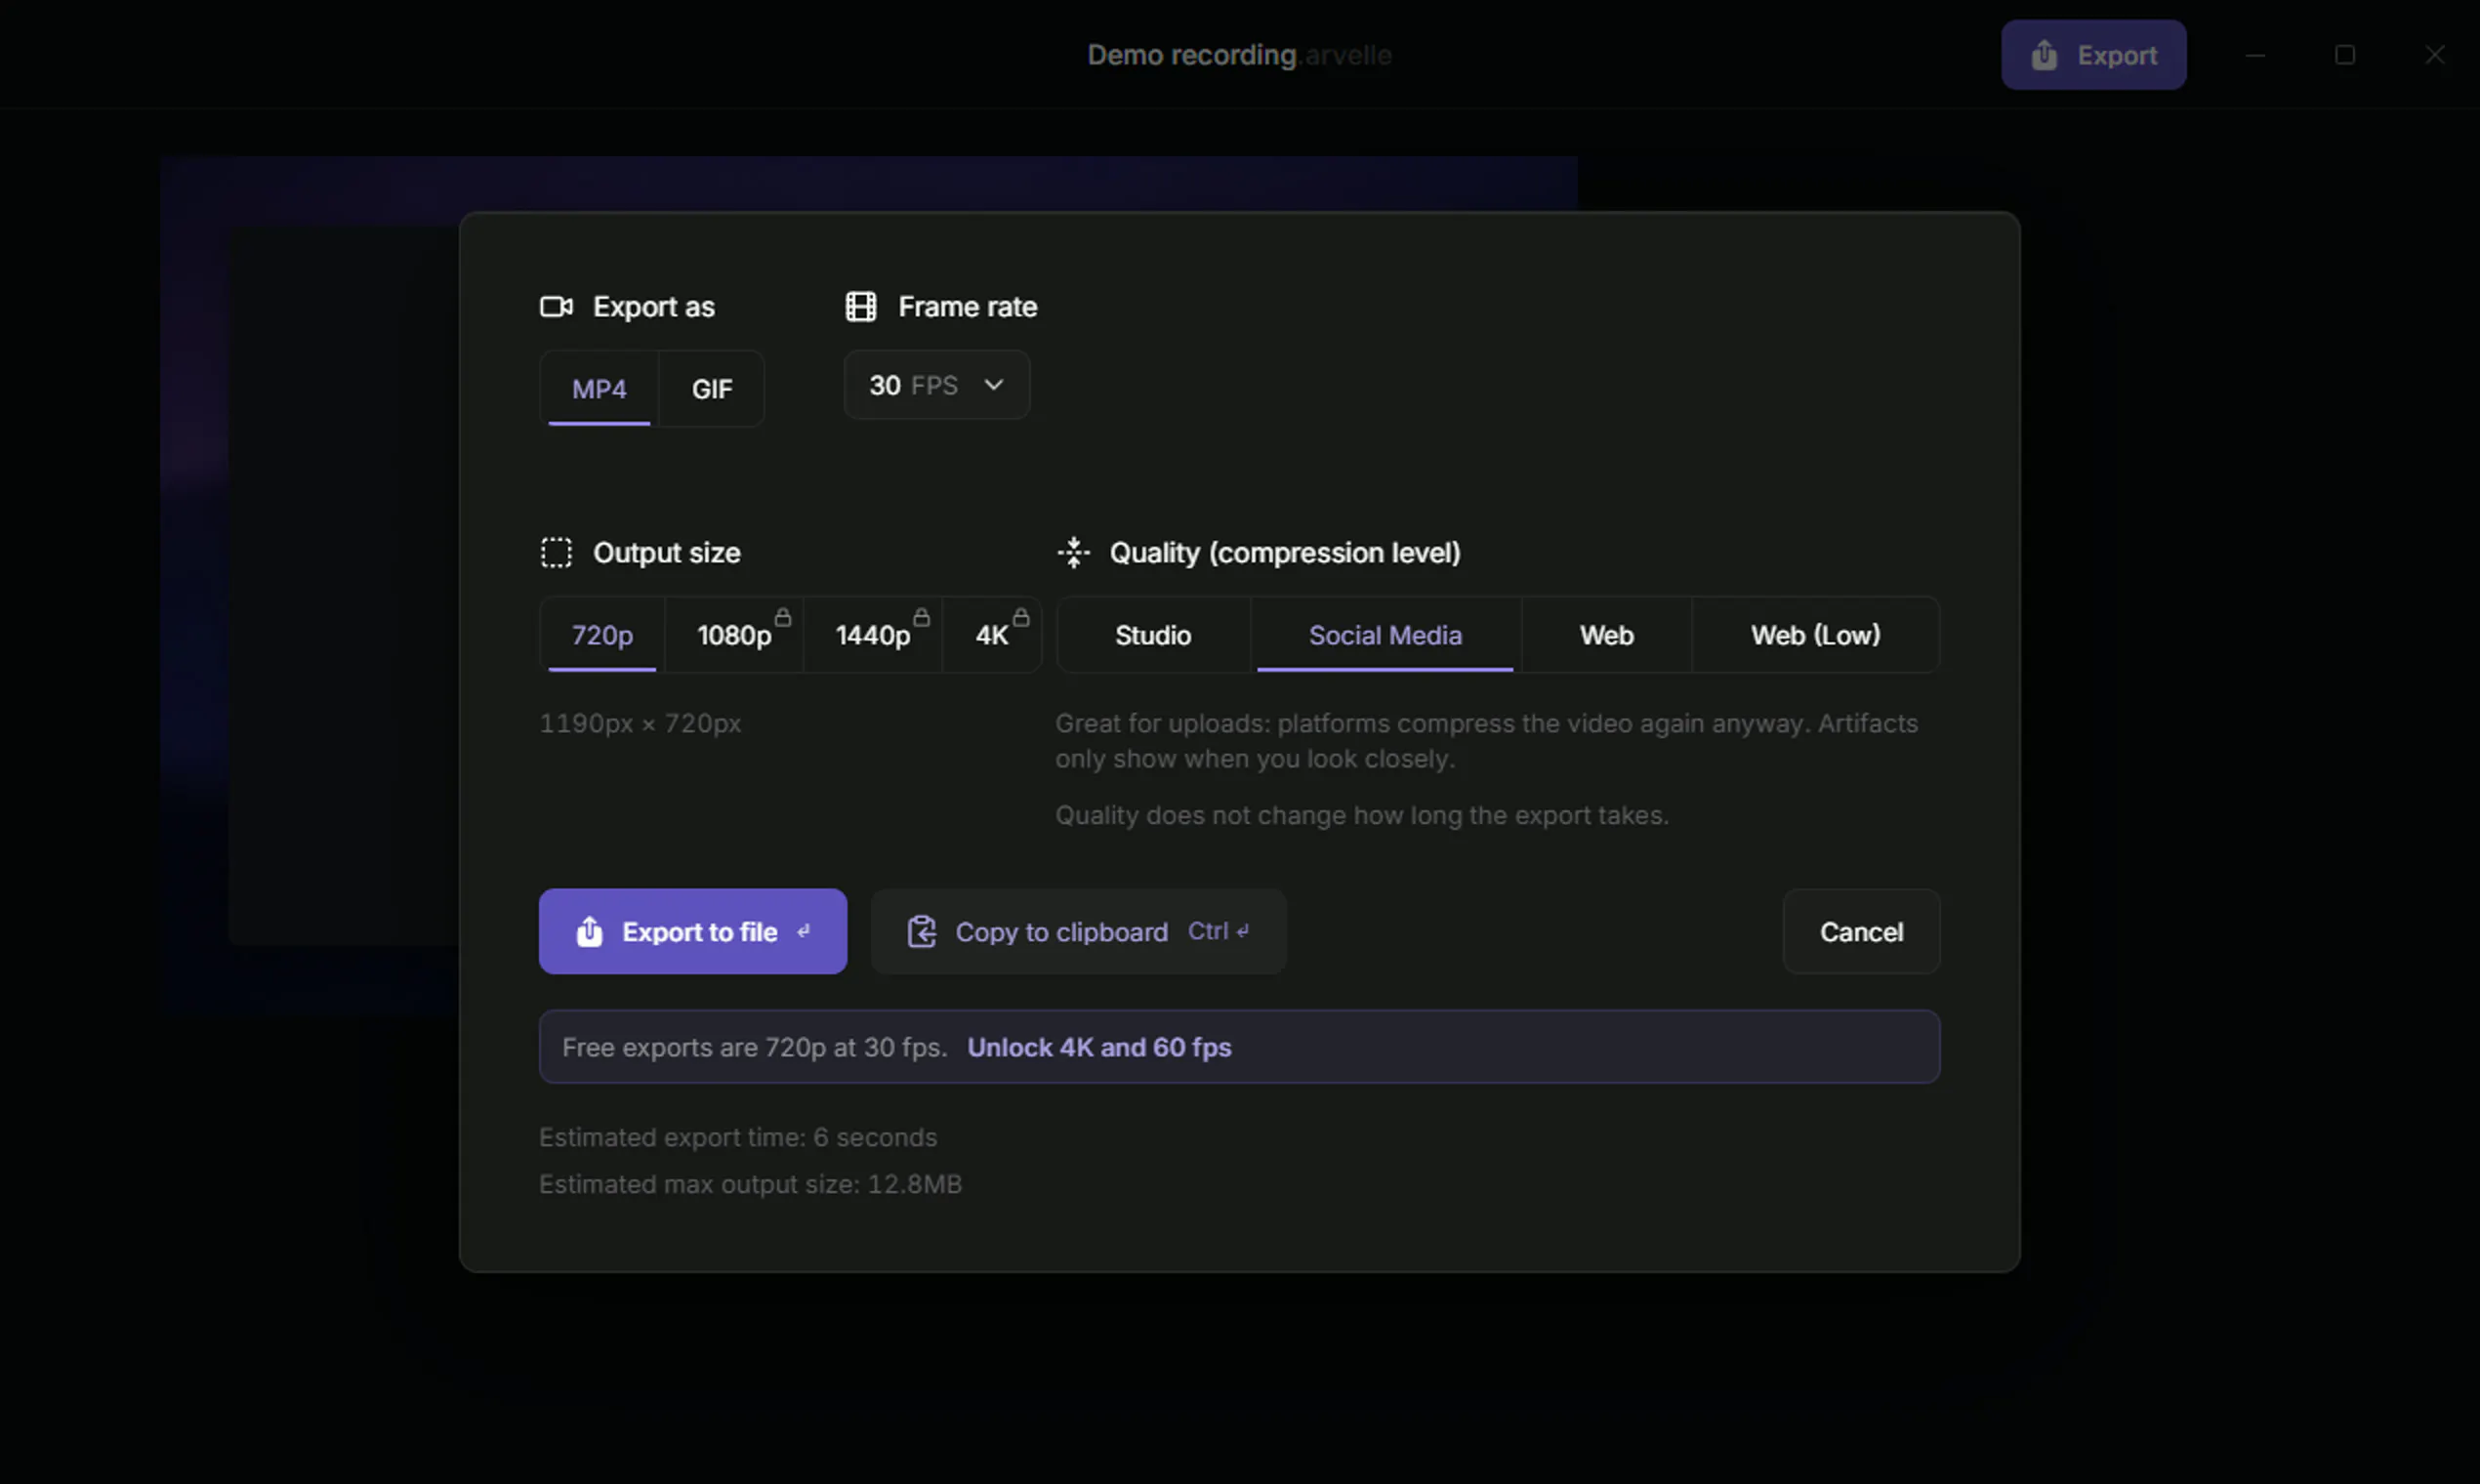This screenshot has width=2480, height=1484.
Task: Click the lock icon on 1440p
Action: (921, 617)
